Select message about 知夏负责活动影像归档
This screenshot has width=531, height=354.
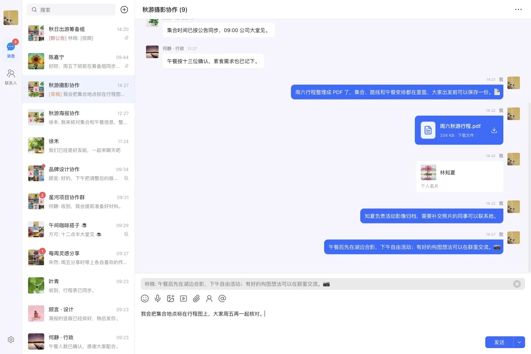431,216
